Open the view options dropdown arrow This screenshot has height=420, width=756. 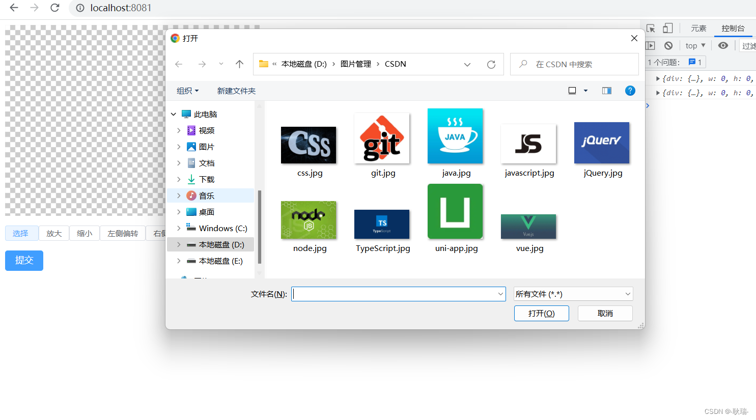click(x=585, y=91)
